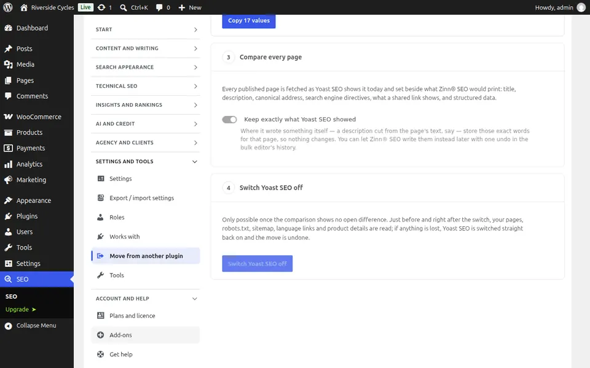Click the Switch Yoast SEO off button
The image size is (590, 368).
pos(258,264)
